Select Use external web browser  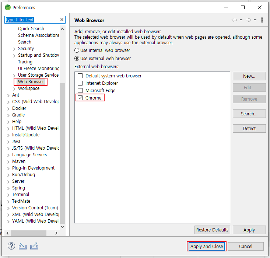click(103, 59)
